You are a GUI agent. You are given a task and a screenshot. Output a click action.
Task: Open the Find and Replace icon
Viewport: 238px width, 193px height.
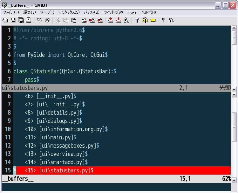pos(84,20)
